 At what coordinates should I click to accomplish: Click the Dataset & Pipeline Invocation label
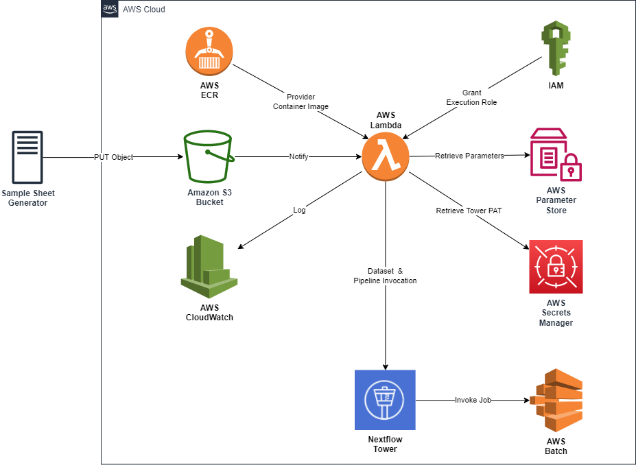click(x=385, y=276)
